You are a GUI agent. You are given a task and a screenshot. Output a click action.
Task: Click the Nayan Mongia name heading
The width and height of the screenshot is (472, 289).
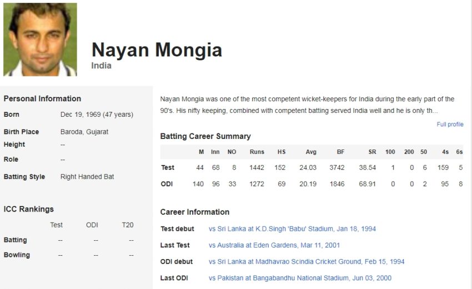pyautogui.click(x=157, y=50)
